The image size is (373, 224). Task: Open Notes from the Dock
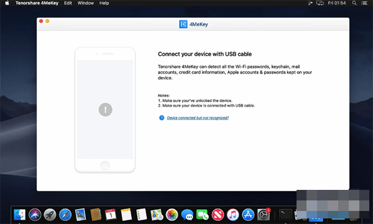click(126, 215)
